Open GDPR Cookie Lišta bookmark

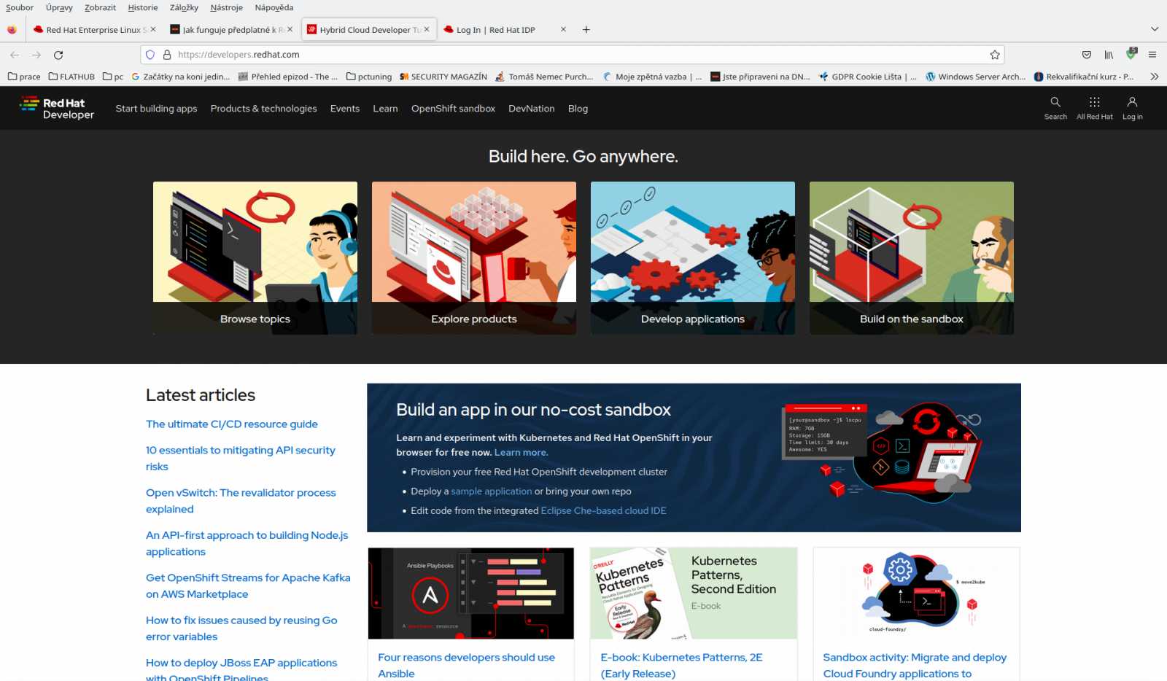click(x=867, y=77)
